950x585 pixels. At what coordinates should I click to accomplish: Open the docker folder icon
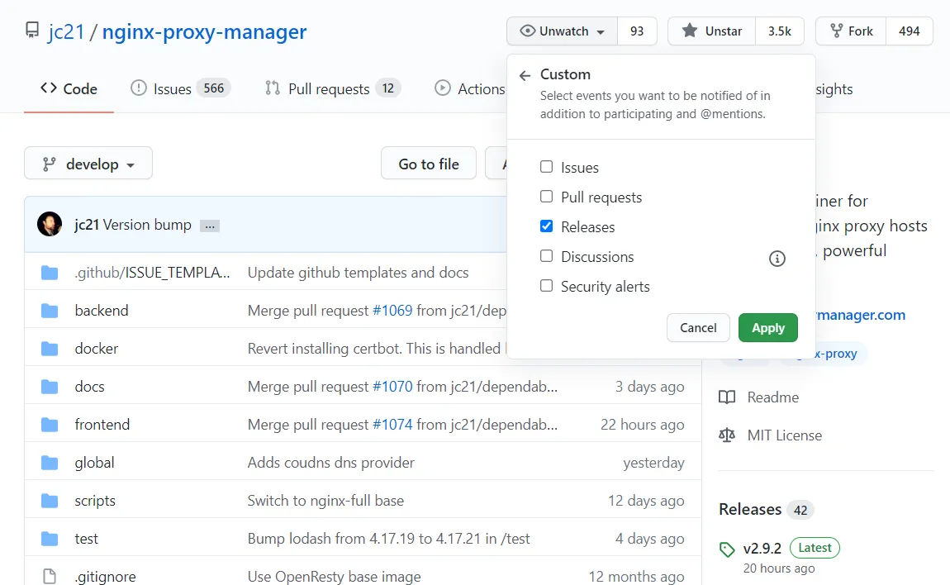(x=50, y=349)
